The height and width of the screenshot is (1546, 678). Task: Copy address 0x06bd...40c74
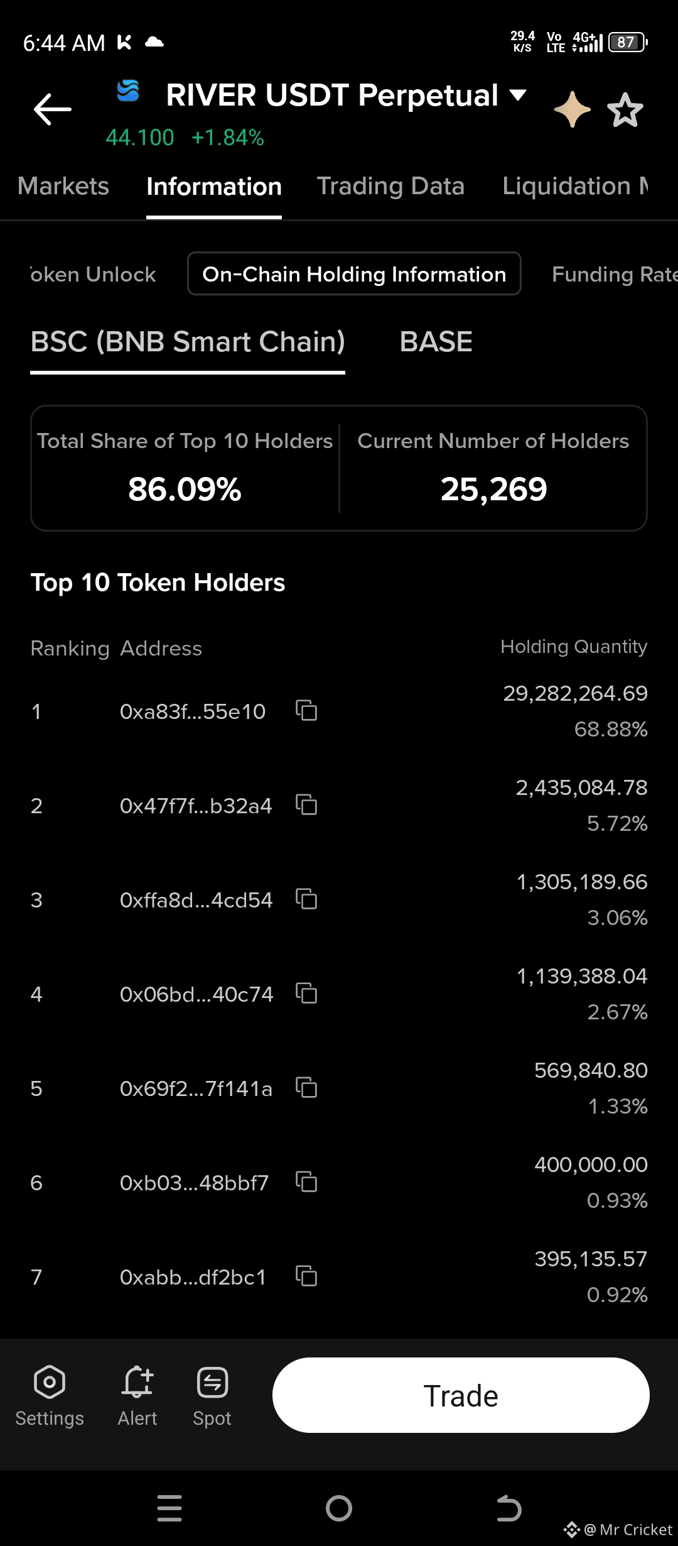click(x=306, y=994)
